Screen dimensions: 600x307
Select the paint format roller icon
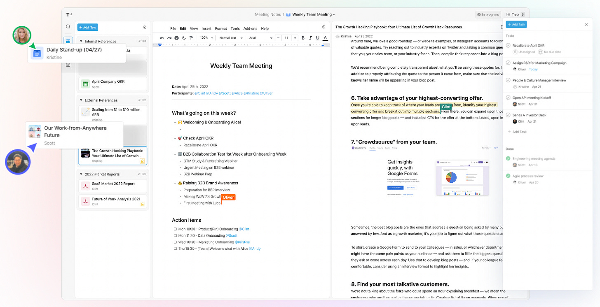191,38
